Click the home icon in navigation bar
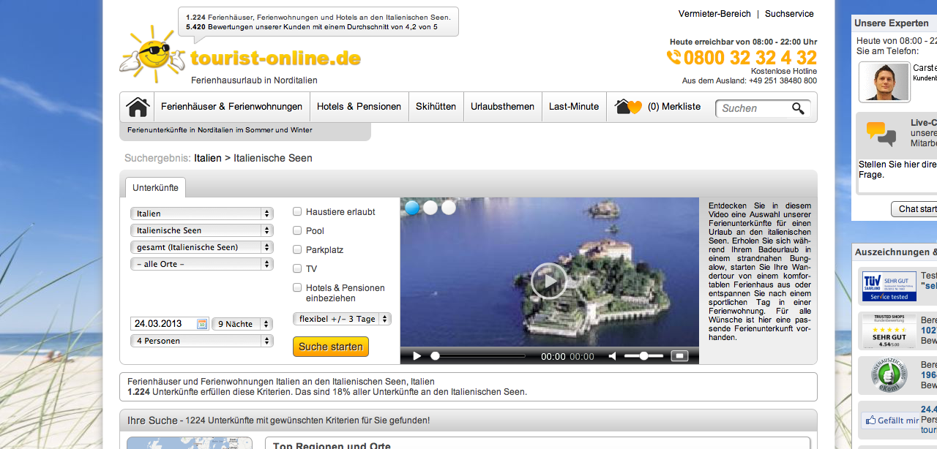The image size is (937, 449). coord(137,107)
